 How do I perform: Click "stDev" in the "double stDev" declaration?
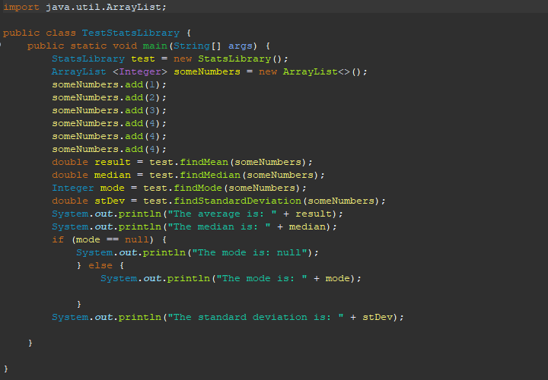click(110, 201)
